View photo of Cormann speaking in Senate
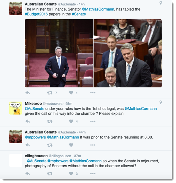176x183 pixels. (128, 53)
